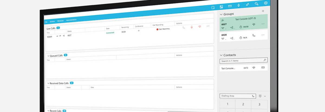The height and width of the screenshot is (112, 325).
Task: Click the orange microphone icon in Live Calls
Action: 192,27
